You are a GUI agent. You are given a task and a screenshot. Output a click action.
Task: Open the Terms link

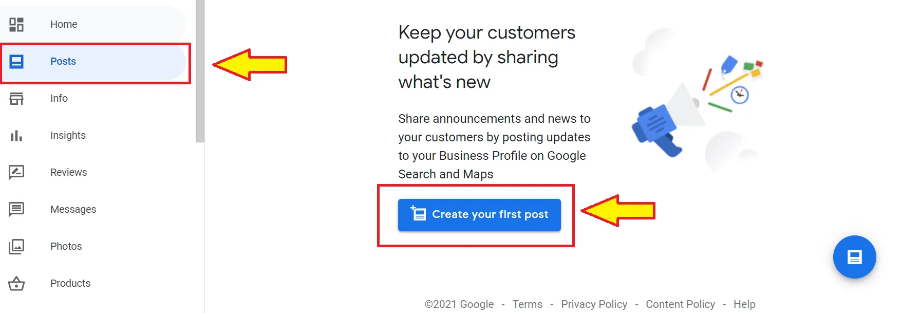point(527,304)
